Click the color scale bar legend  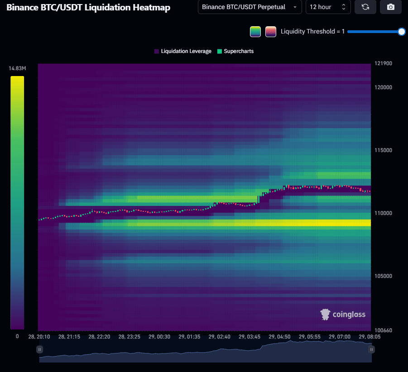17,202
